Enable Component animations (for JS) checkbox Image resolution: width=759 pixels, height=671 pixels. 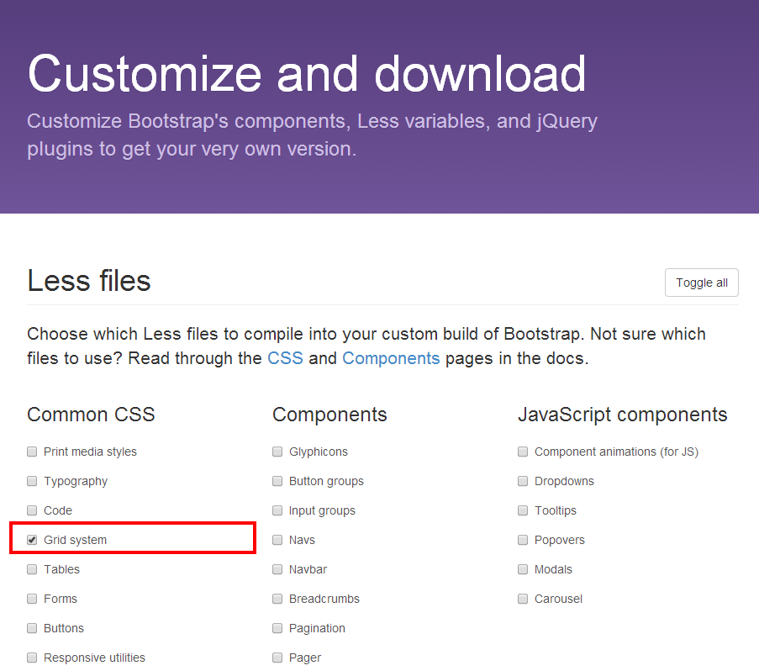(x=523, y=452)
